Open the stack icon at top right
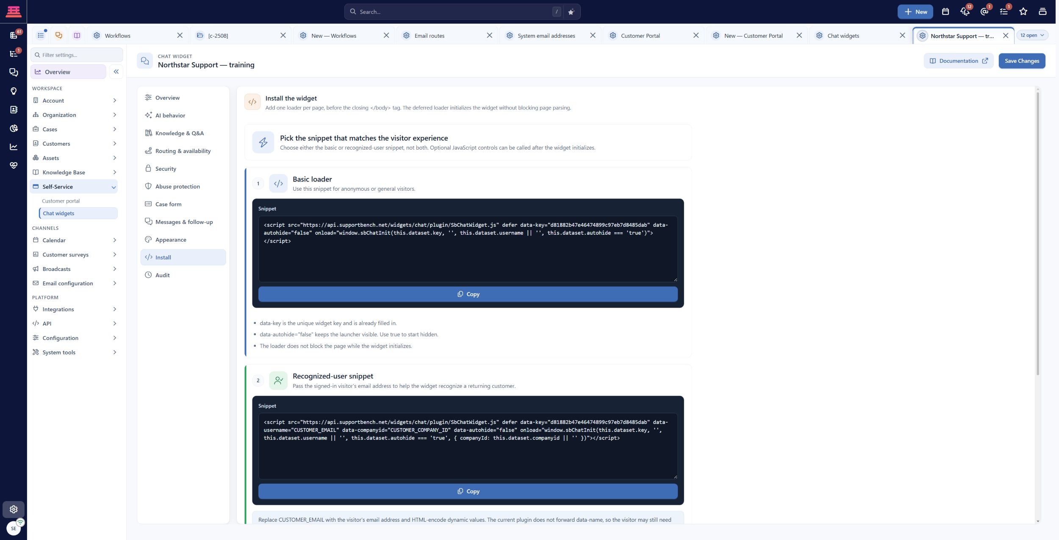 click(x=1042, y=12)
